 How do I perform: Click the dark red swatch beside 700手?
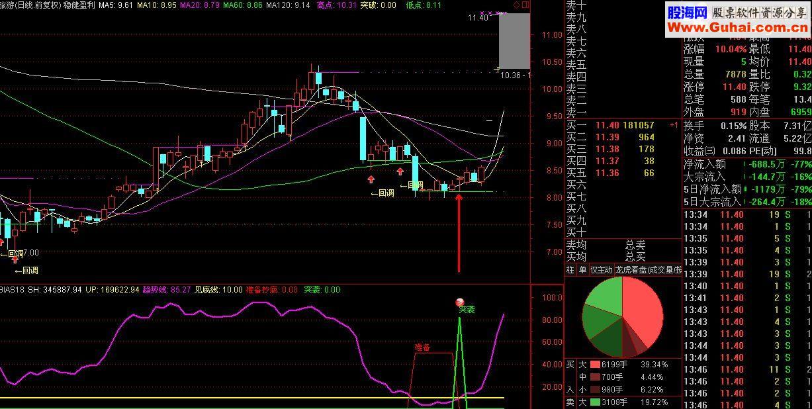pyautogui.click(x=595, y=377)
